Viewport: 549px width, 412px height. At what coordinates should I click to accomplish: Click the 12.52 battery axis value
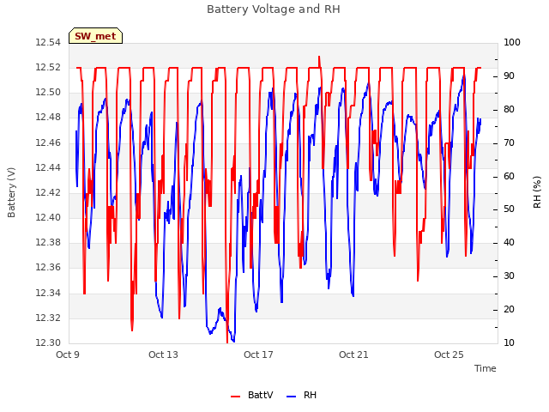coord(48,67)
